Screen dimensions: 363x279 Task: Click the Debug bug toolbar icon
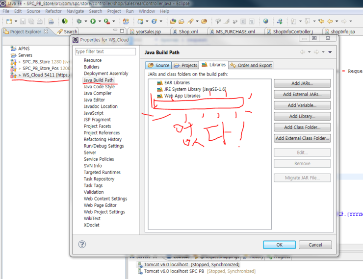tap(79, 21)
